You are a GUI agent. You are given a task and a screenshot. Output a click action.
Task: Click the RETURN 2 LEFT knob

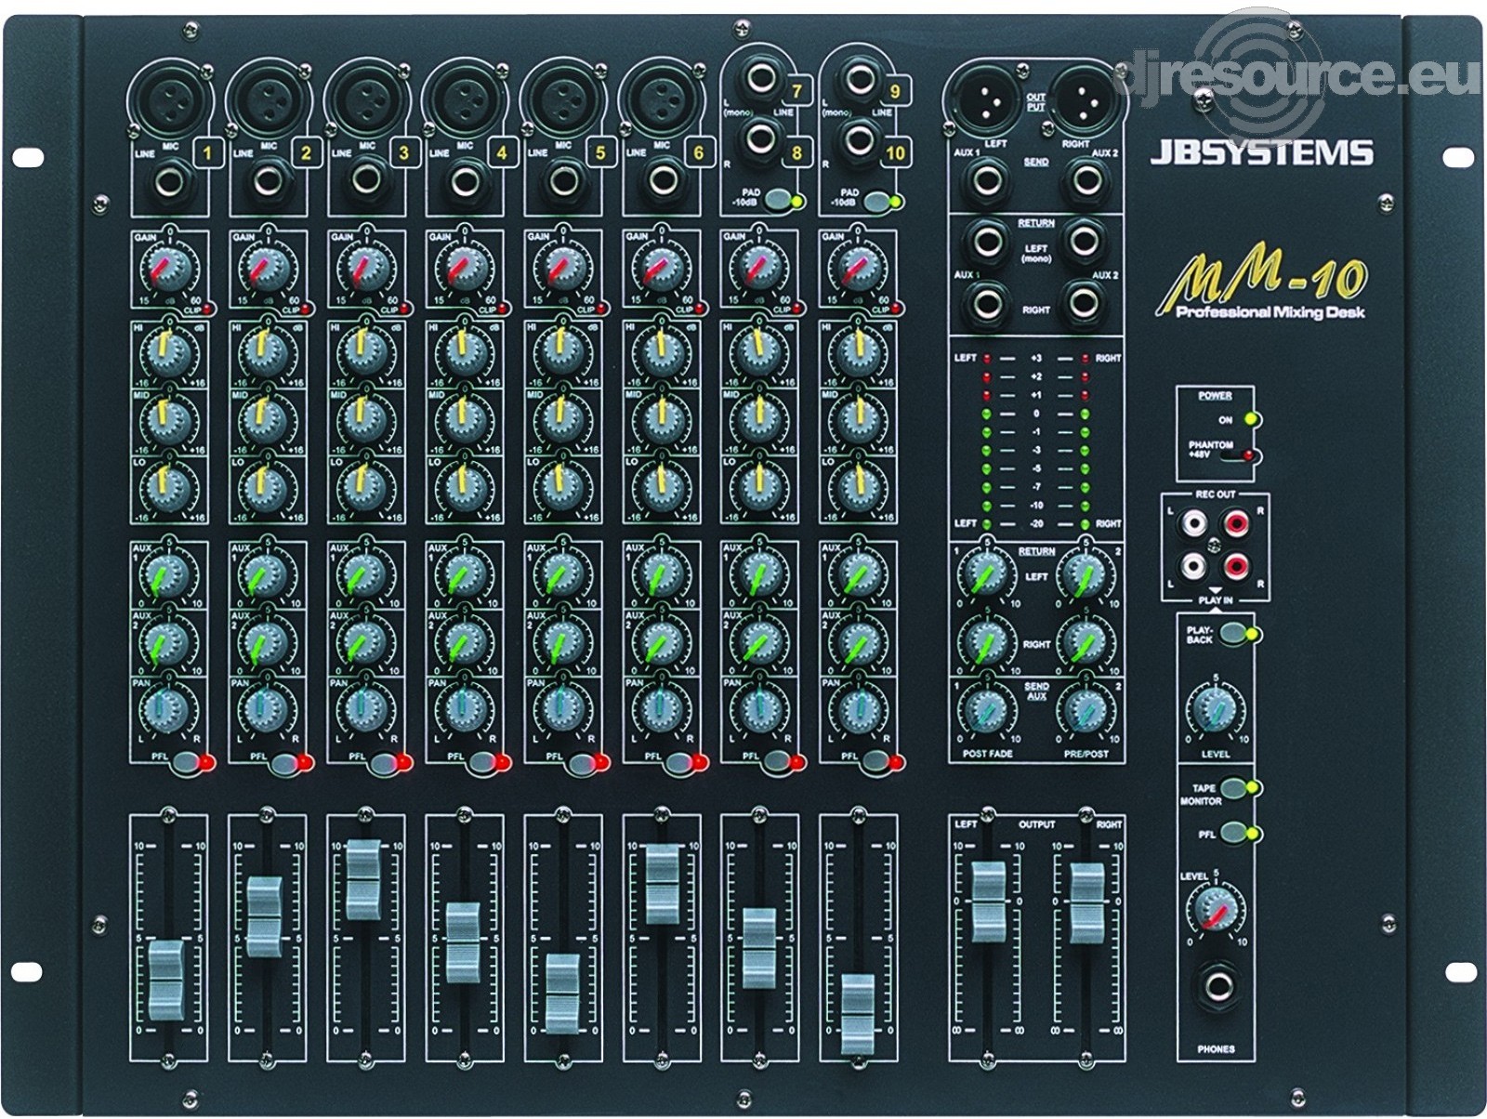click(1085, 576)
